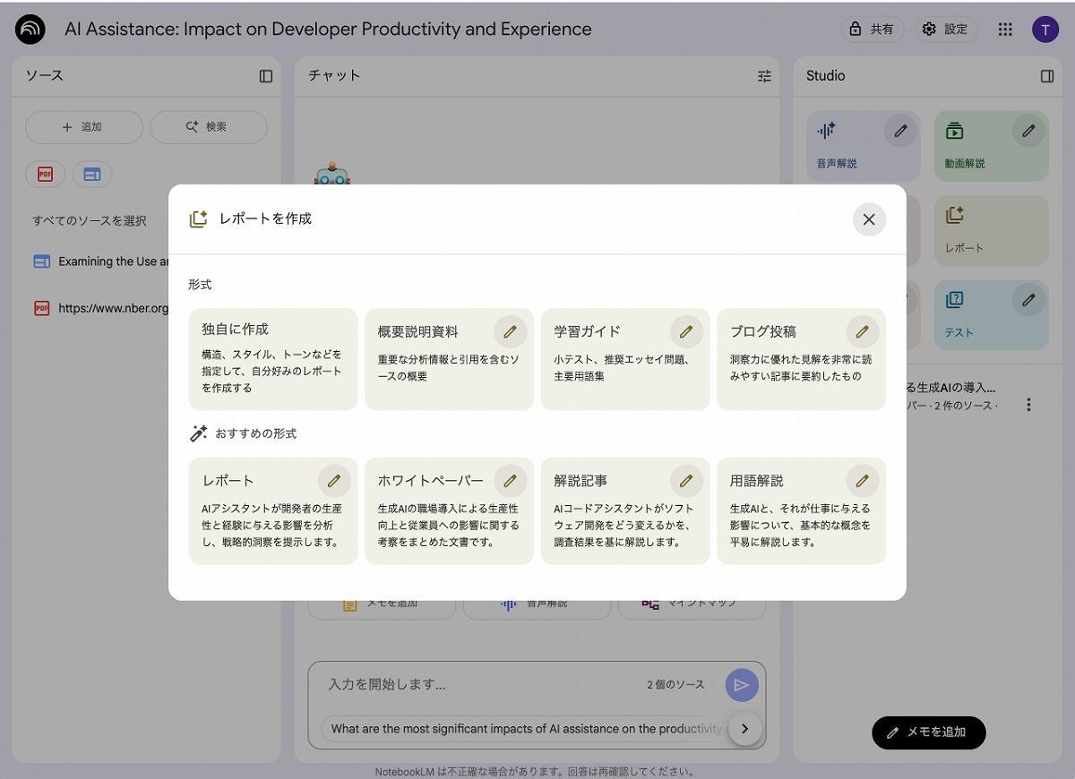Viewport: 1075px width, 779px height.
Task: Show next suggested question with arrow
Action: [x=744, y=729]
